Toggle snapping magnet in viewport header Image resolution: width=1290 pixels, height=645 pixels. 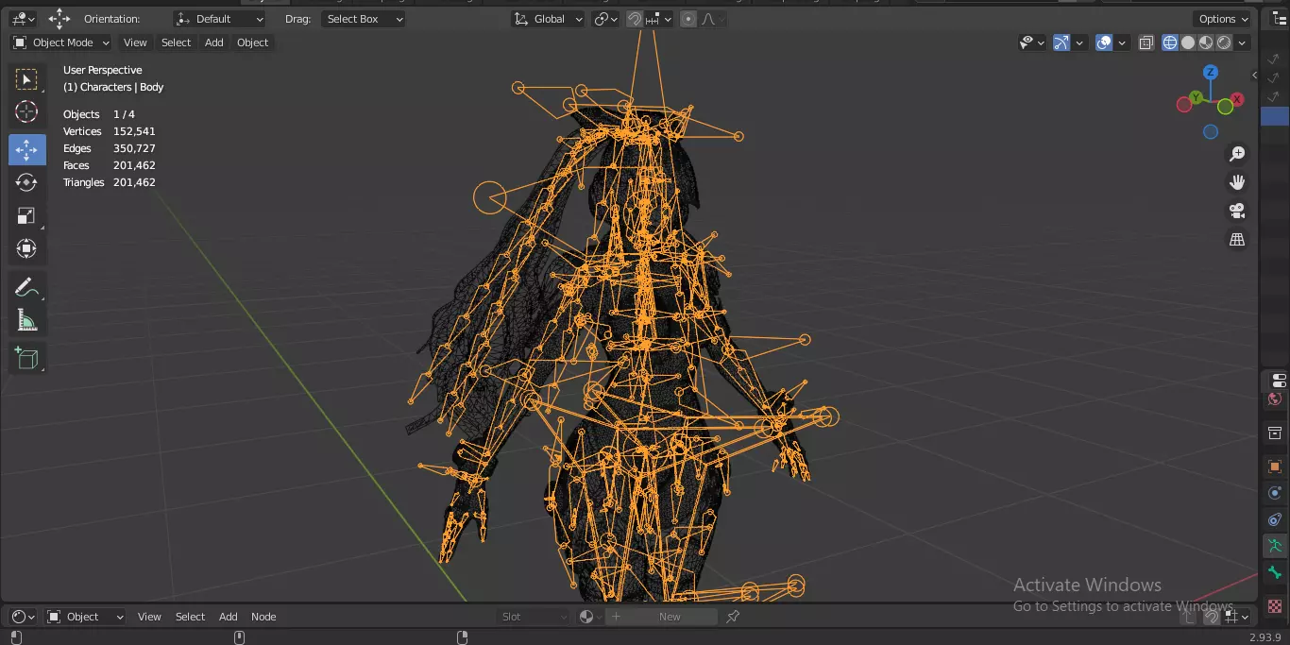tap(636, 19)
